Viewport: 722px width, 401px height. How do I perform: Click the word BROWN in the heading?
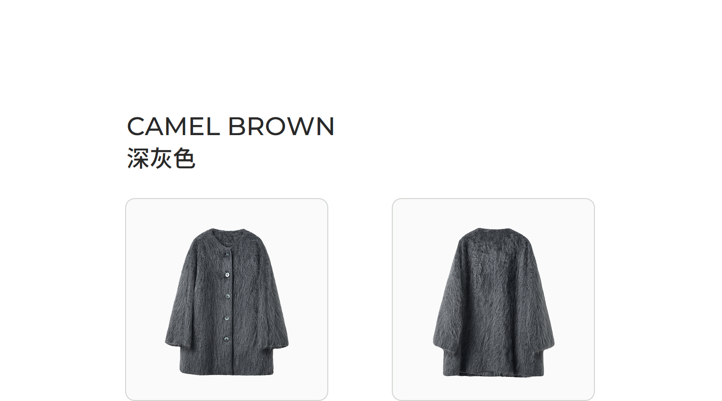click(281, 126)
